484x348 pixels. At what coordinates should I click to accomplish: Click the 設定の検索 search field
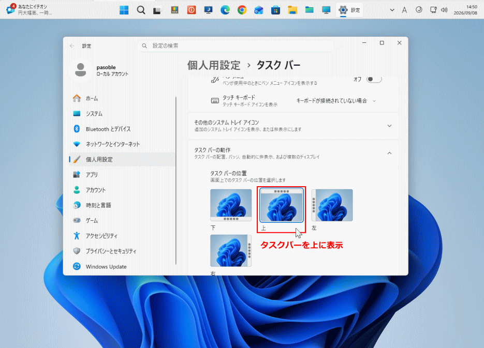[x=236, y=46]
